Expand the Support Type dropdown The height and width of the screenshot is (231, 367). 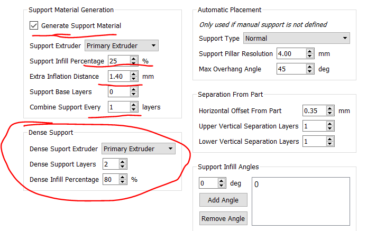pos(296,39)
